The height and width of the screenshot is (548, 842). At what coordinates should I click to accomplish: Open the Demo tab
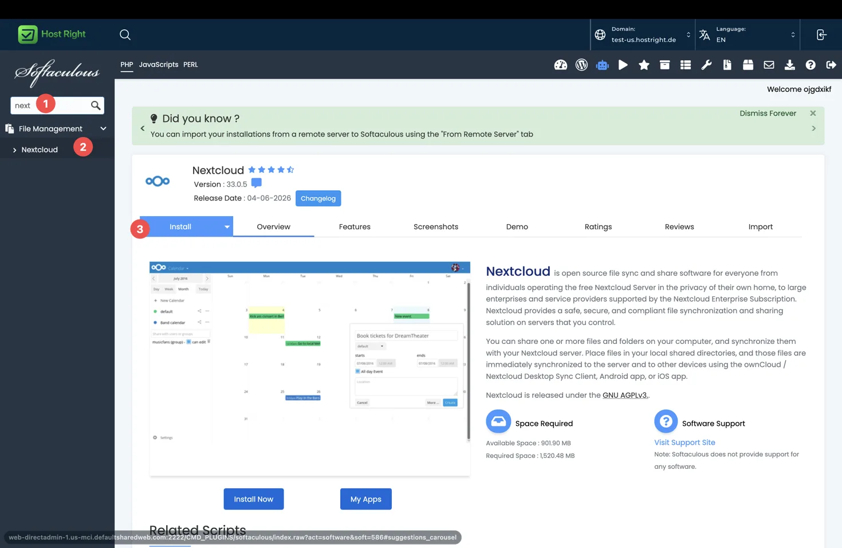point(517,227)
